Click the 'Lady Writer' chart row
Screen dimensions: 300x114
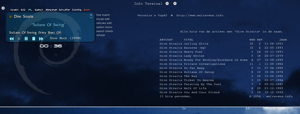click(x=221, y=56)
